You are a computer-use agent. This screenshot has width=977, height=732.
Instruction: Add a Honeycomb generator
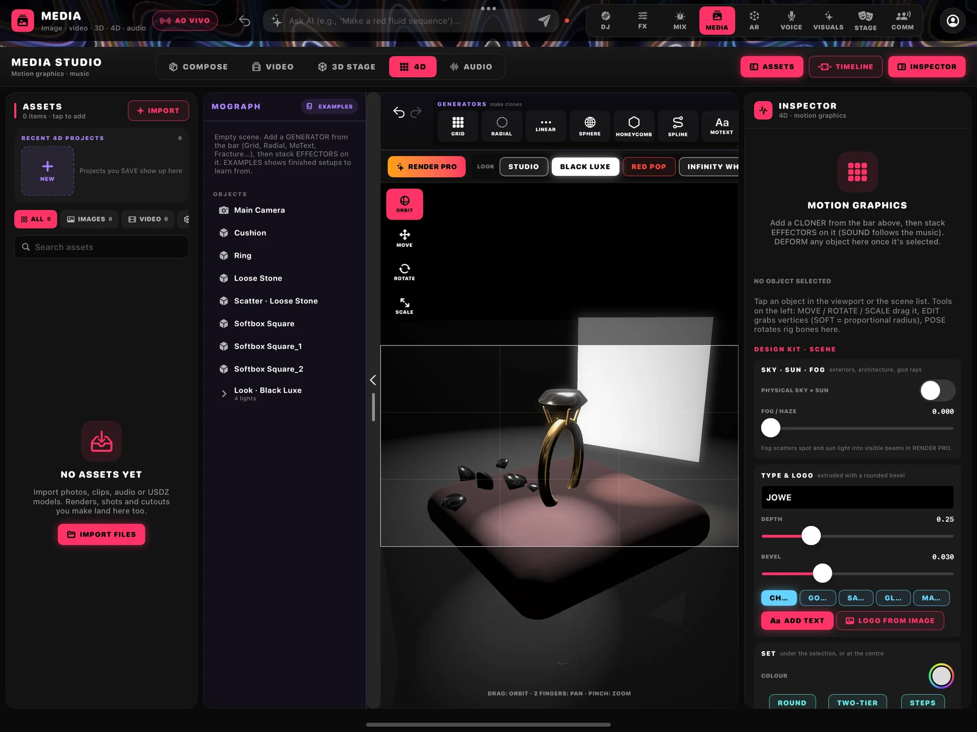634,126
